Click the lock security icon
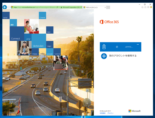 click(61, 7)
